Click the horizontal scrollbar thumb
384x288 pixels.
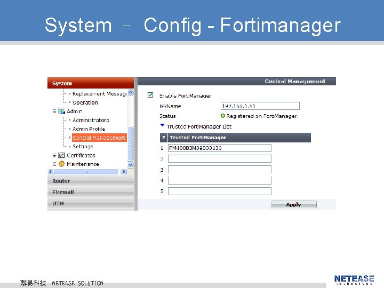pyautogui.click(x=86, y=172)
